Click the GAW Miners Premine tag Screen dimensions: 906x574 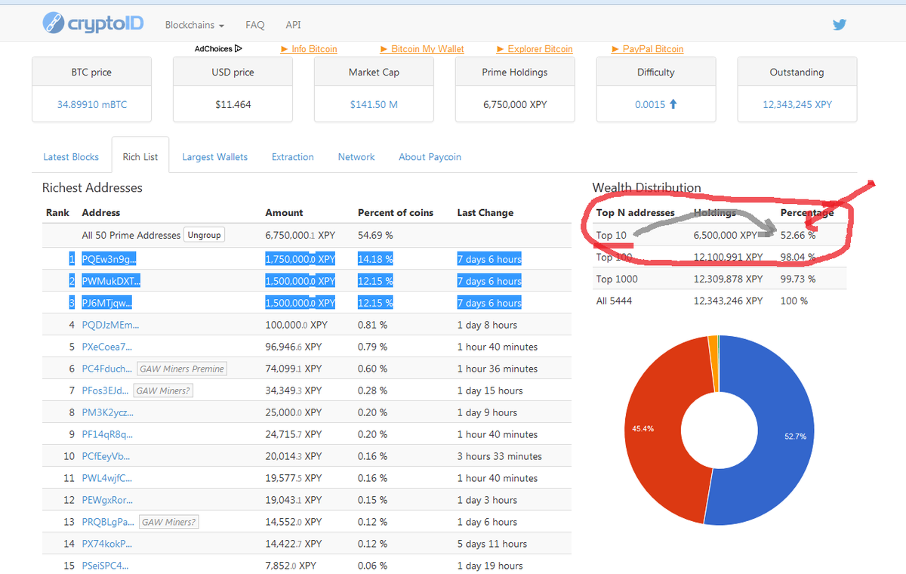tap(182, 369)
